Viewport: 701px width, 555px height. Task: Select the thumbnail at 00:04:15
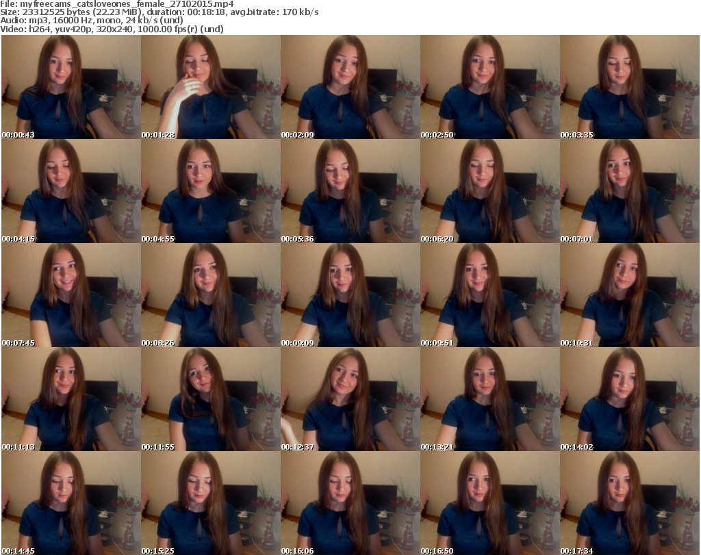click(x=71, y=191)
